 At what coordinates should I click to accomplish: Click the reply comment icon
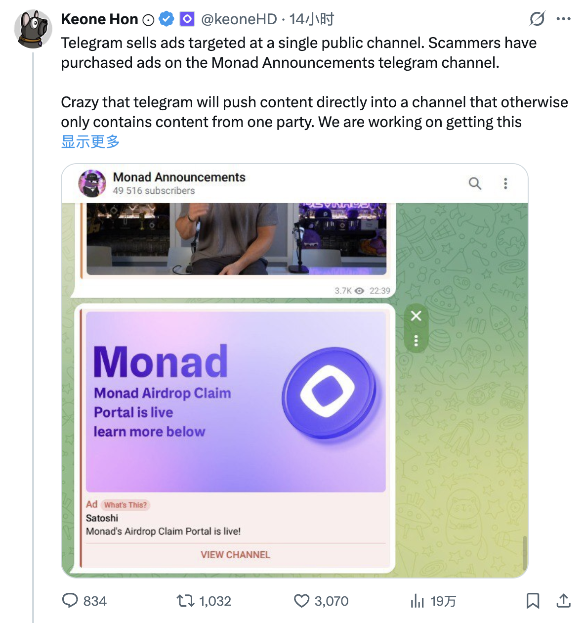70,601
